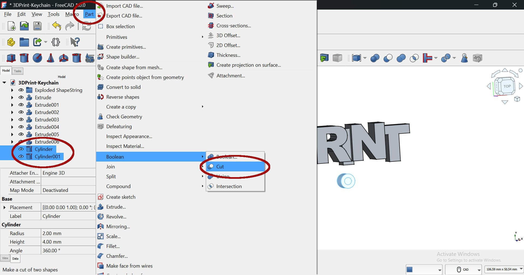
Task: Create cone primitive toolbar icon
Action: click(51, 58)
